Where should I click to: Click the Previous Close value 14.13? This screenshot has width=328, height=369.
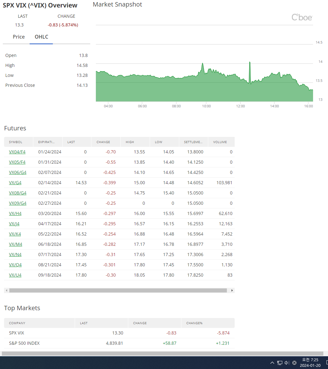82,86
